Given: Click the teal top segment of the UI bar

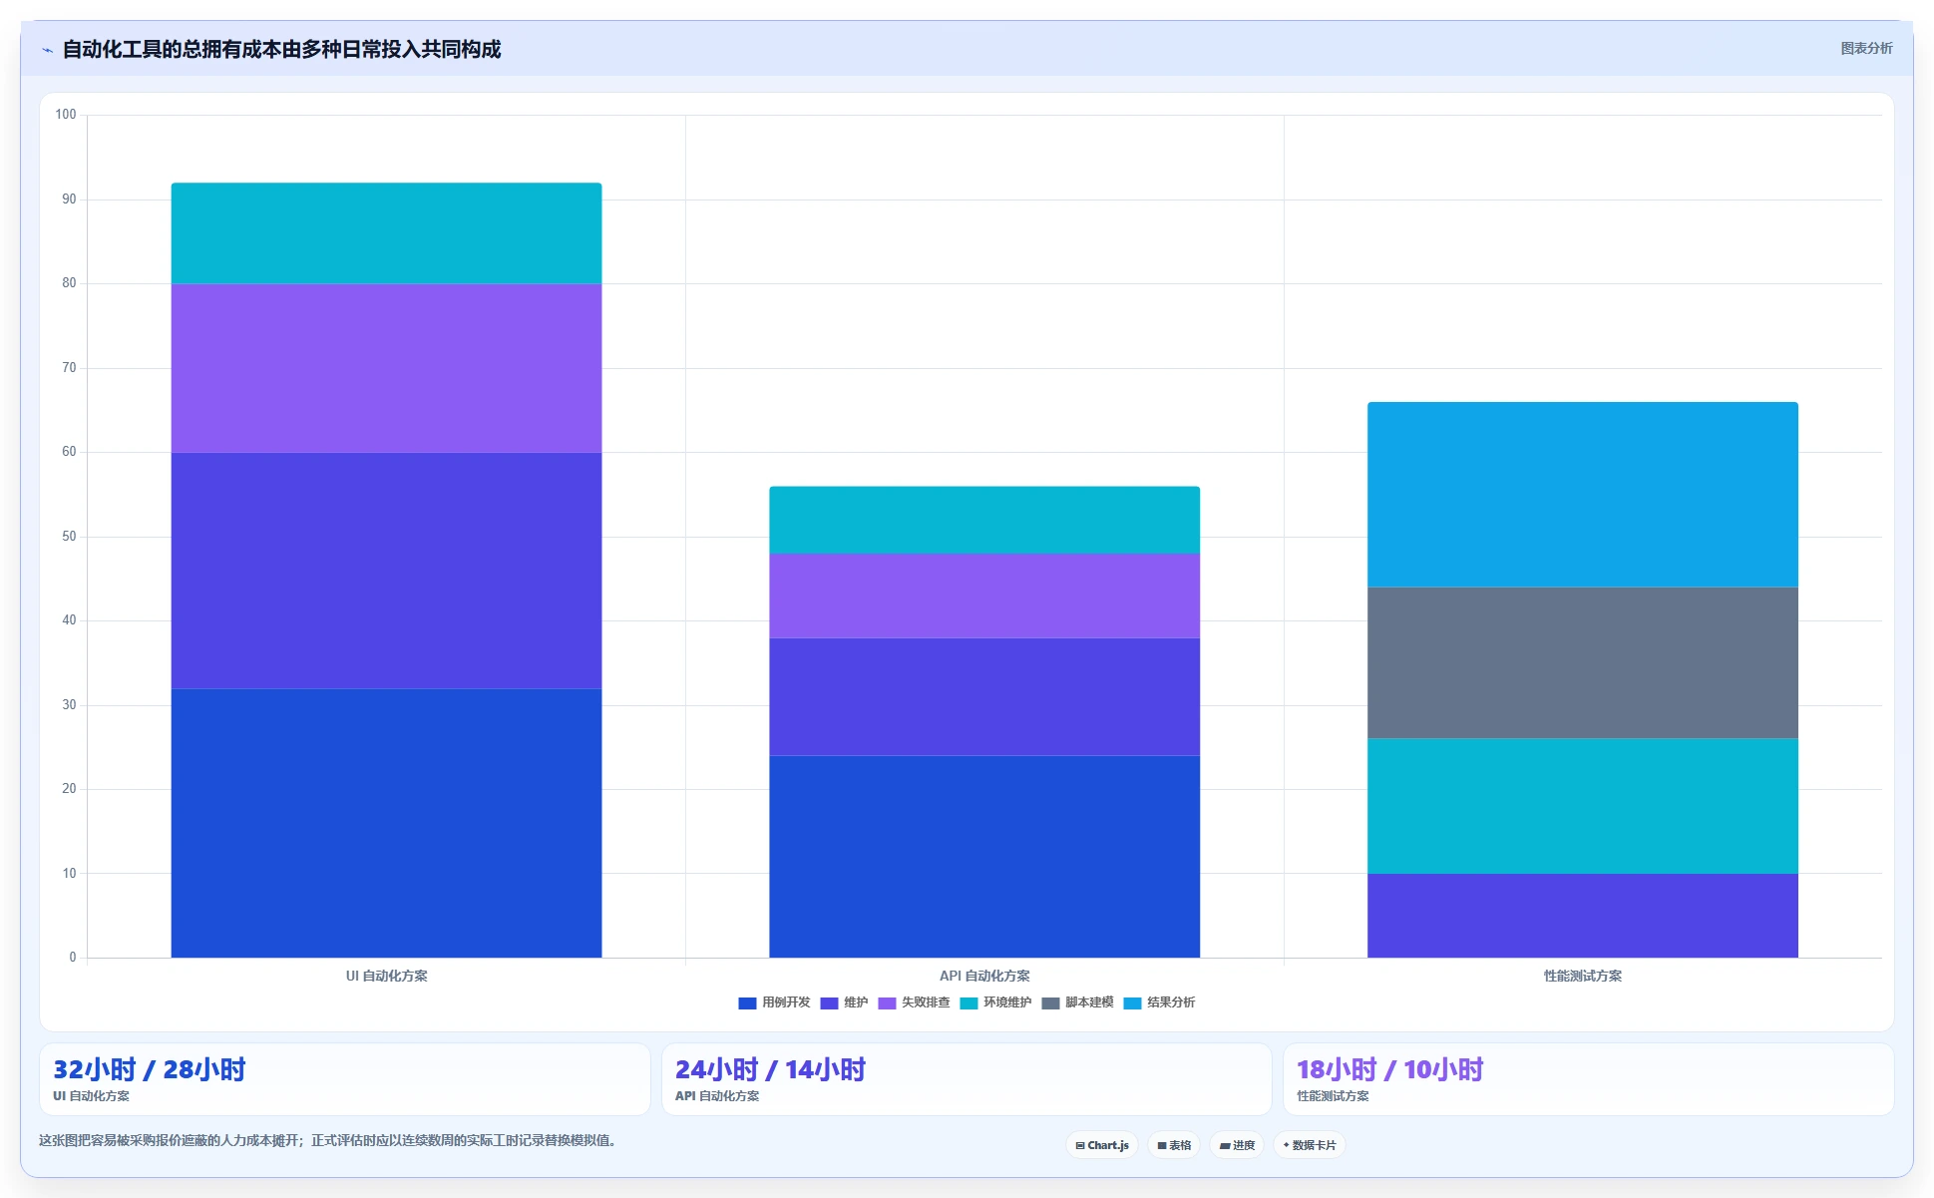Looking at the screenshot, I should point(386,233).
